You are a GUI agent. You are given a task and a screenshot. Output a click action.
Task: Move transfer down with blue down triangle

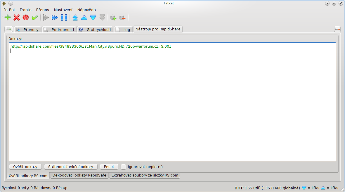coord(93,18)
